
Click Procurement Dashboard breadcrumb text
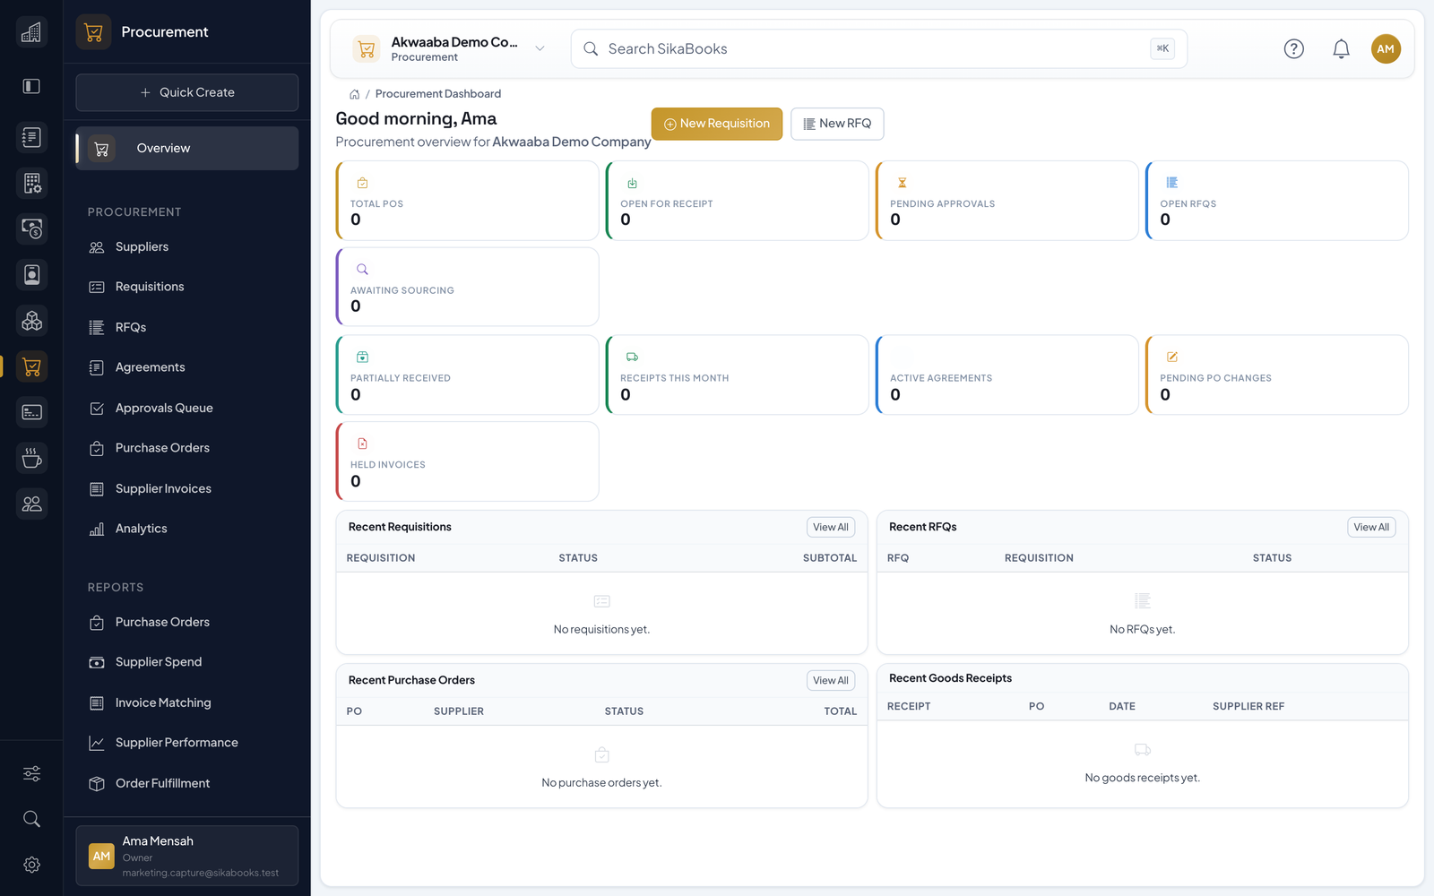coord(438,94)
